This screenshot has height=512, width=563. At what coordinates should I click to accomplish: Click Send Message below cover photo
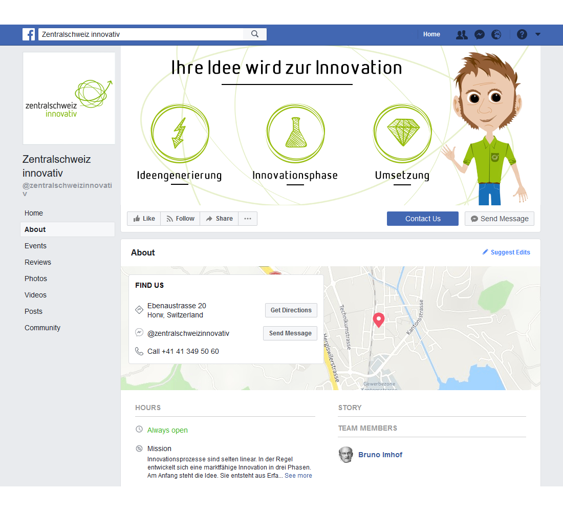click(500, 219)
